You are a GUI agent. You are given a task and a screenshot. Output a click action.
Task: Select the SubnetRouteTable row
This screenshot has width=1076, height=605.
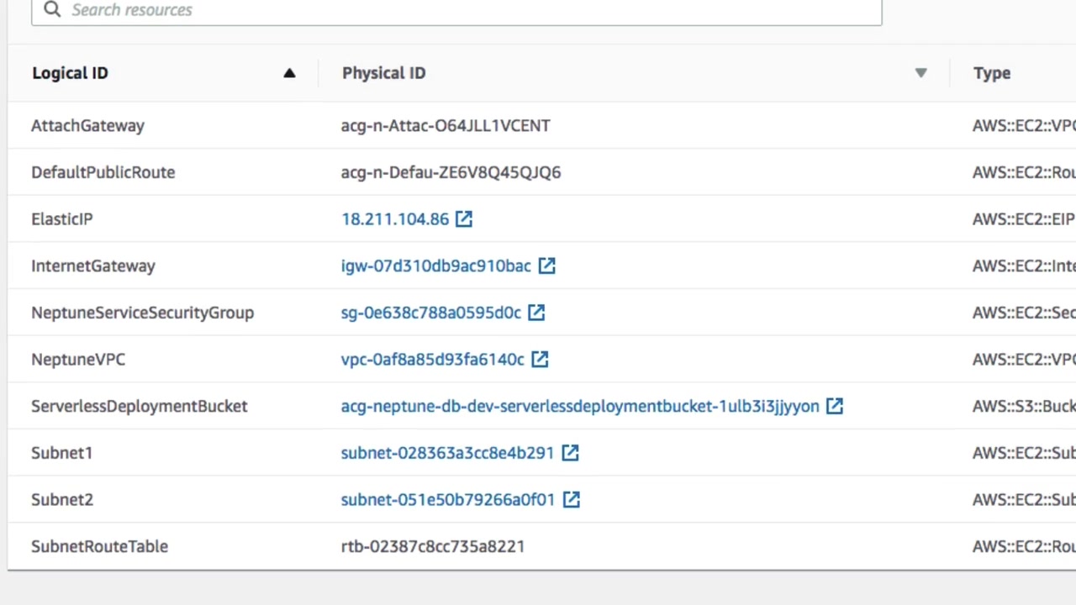(x=99, y=546)
